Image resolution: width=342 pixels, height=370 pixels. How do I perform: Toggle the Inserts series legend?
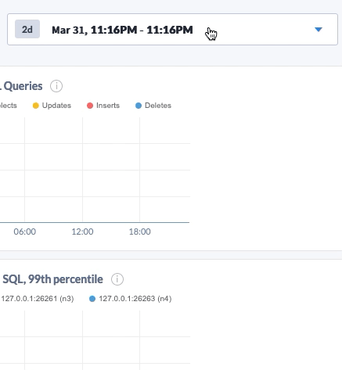point(103,106)
